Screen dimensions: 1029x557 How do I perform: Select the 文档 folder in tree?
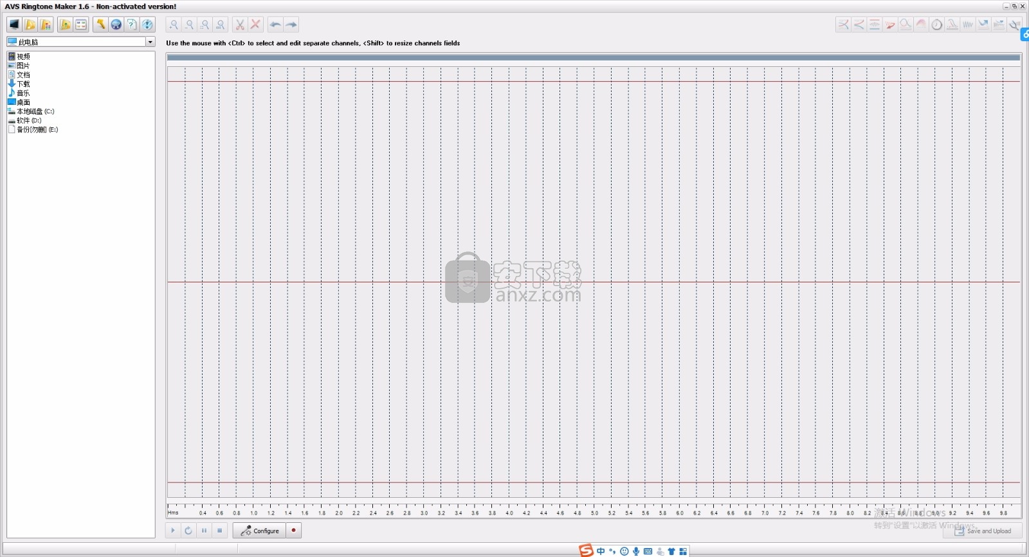(x=19, y=75)
